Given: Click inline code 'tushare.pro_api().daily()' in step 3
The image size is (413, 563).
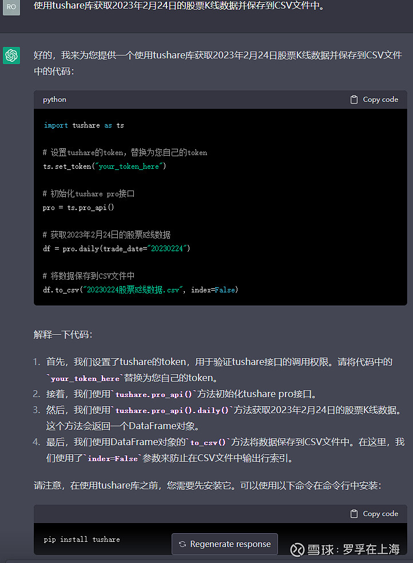Looking at the screenshot, I should pyautogui.click(x=172, y=410).
